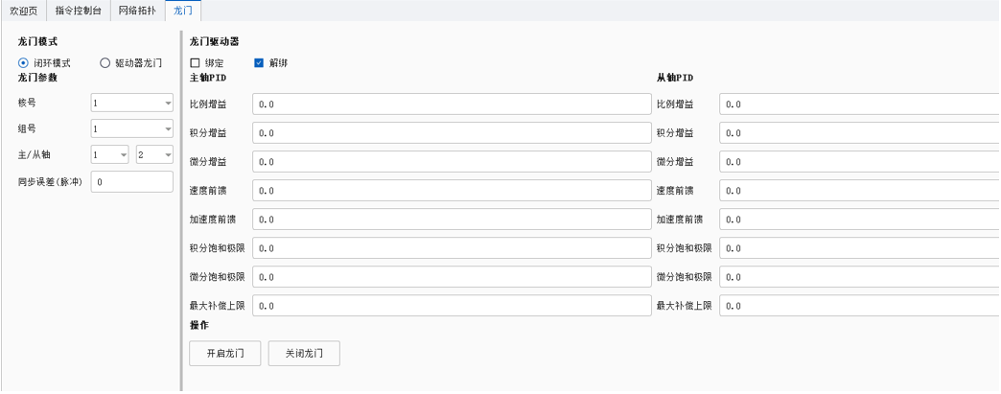Viewport: 1001px width, 394px height.
Task: Open the 核号 dropdown
Action: click(131, 103)
